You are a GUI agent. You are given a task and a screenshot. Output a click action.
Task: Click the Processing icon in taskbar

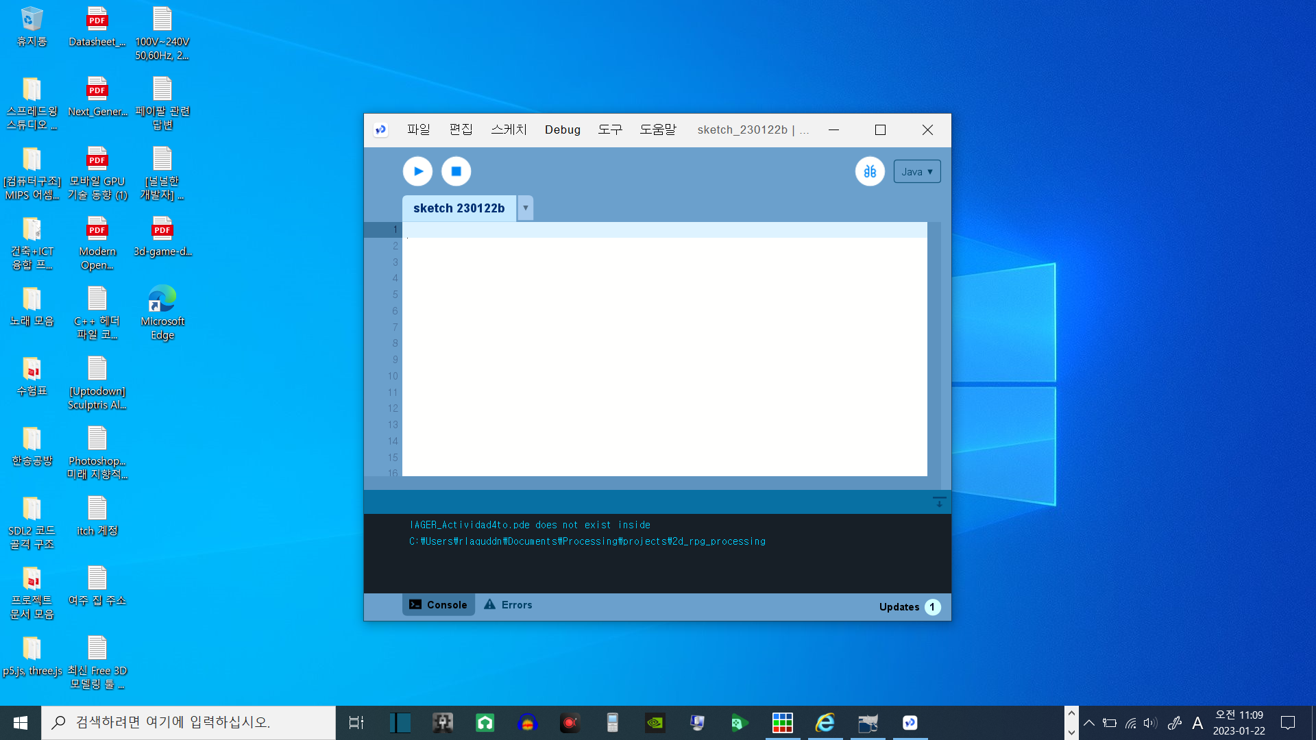tap(910, 723)
